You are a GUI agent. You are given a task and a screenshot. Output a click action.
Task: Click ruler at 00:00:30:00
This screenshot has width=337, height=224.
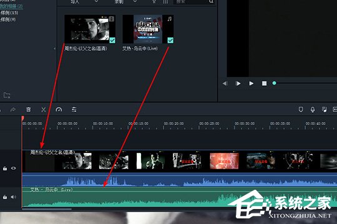click(x=245, y=124)
